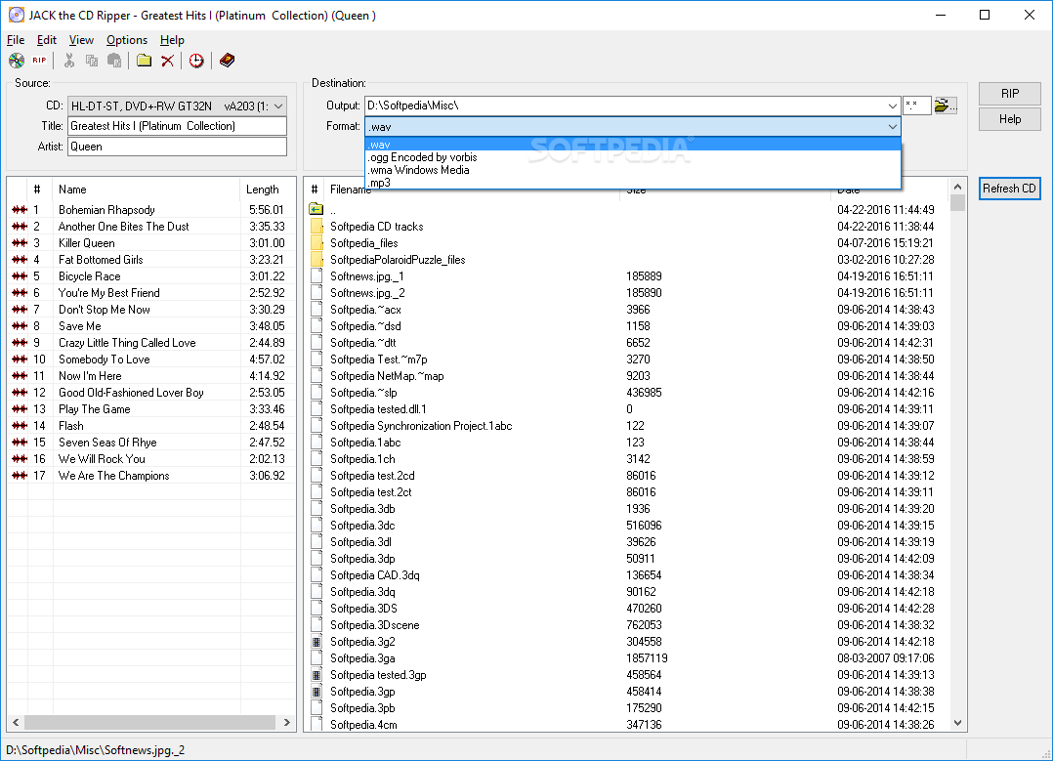This screenshot has width=1053, height=761.
Task: Click the Softpedia.3g2 video file icon
Action: 316,642
